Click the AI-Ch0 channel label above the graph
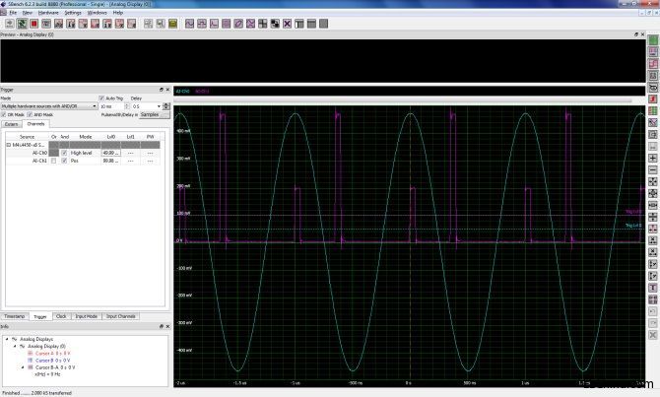660x397 pixels. point(182,91)
